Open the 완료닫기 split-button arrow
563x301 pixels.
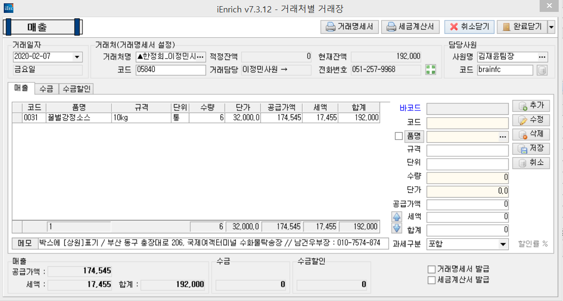[551, 27]
